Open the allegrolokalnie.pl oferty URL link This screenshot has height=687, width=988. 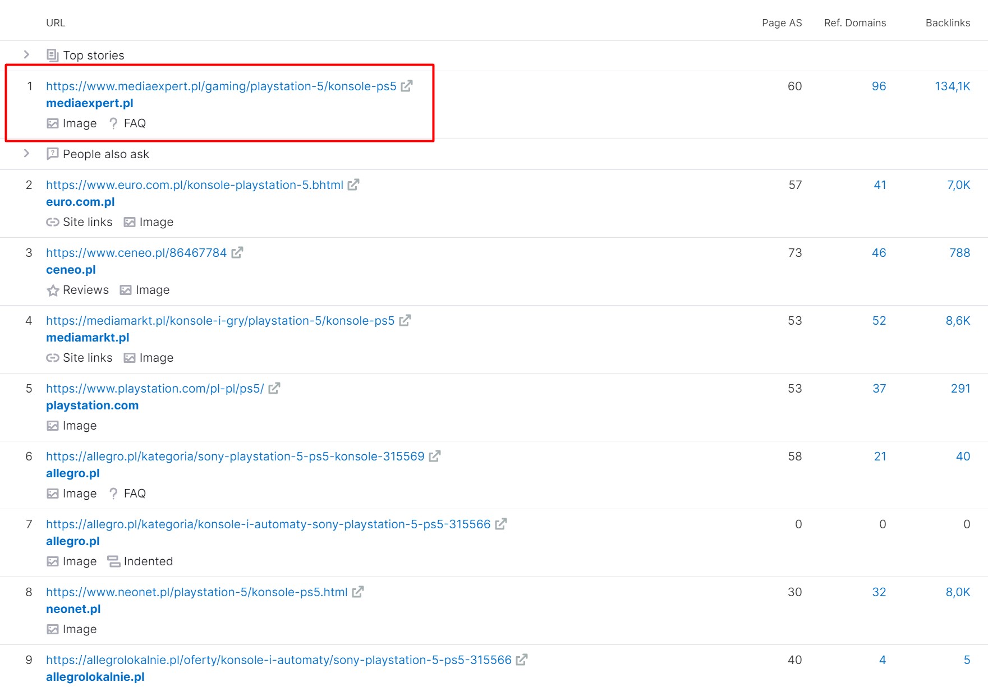coord(279,660)
